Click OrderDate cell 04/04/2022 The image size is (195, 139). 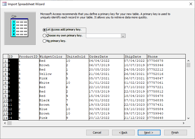coord(106,61)
